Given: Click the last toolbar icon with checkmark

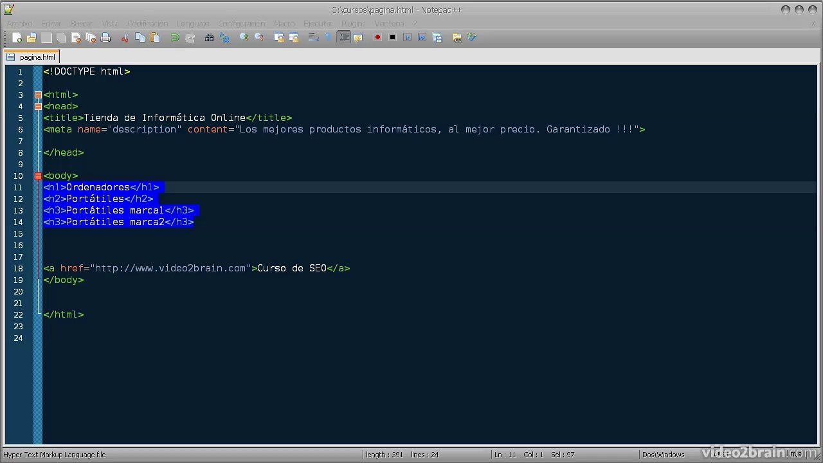Looking at the screenshot, I should pyautogui.click(x=472, y=38).
